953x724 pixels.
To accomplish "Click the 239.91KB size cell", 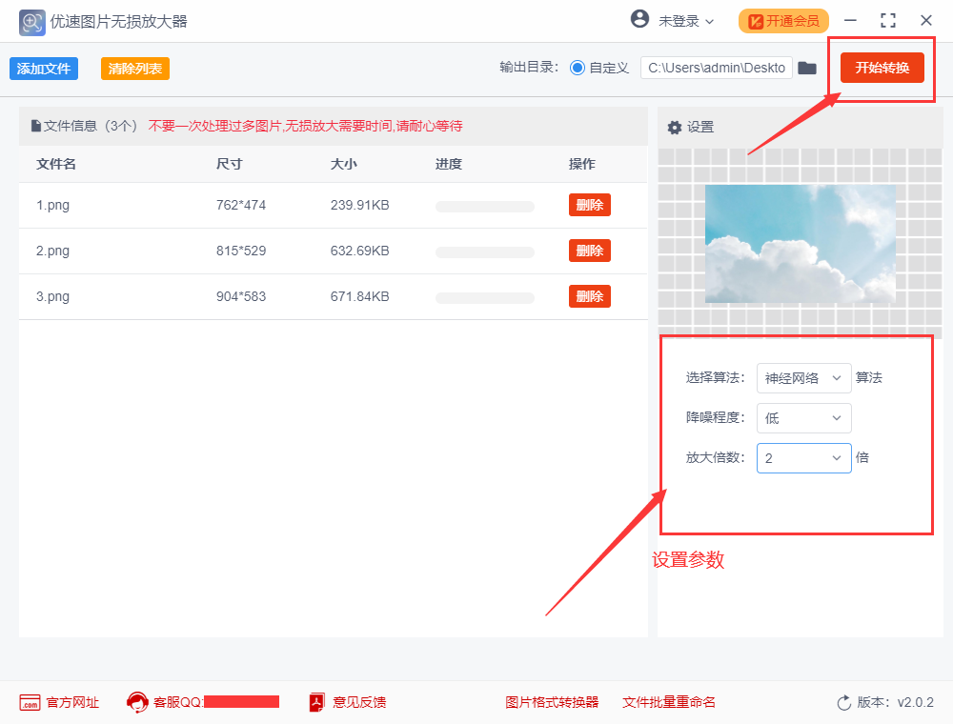I will [360, 206].
